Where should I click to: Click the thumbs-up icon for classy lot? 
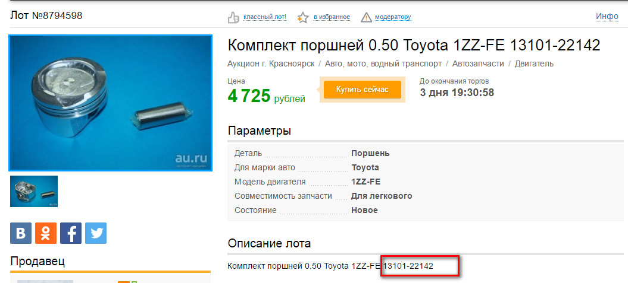(233, 17)
